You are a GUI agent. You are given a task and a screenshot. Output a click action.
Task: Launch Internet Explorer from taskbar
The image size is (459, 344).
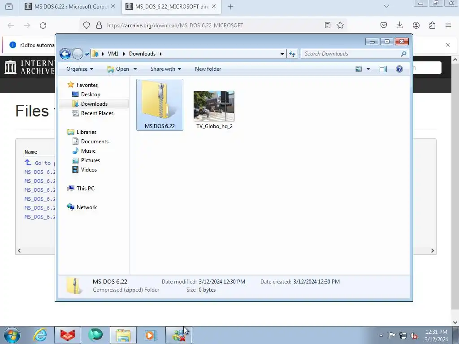pyautogui.click(x=40, y=335)
